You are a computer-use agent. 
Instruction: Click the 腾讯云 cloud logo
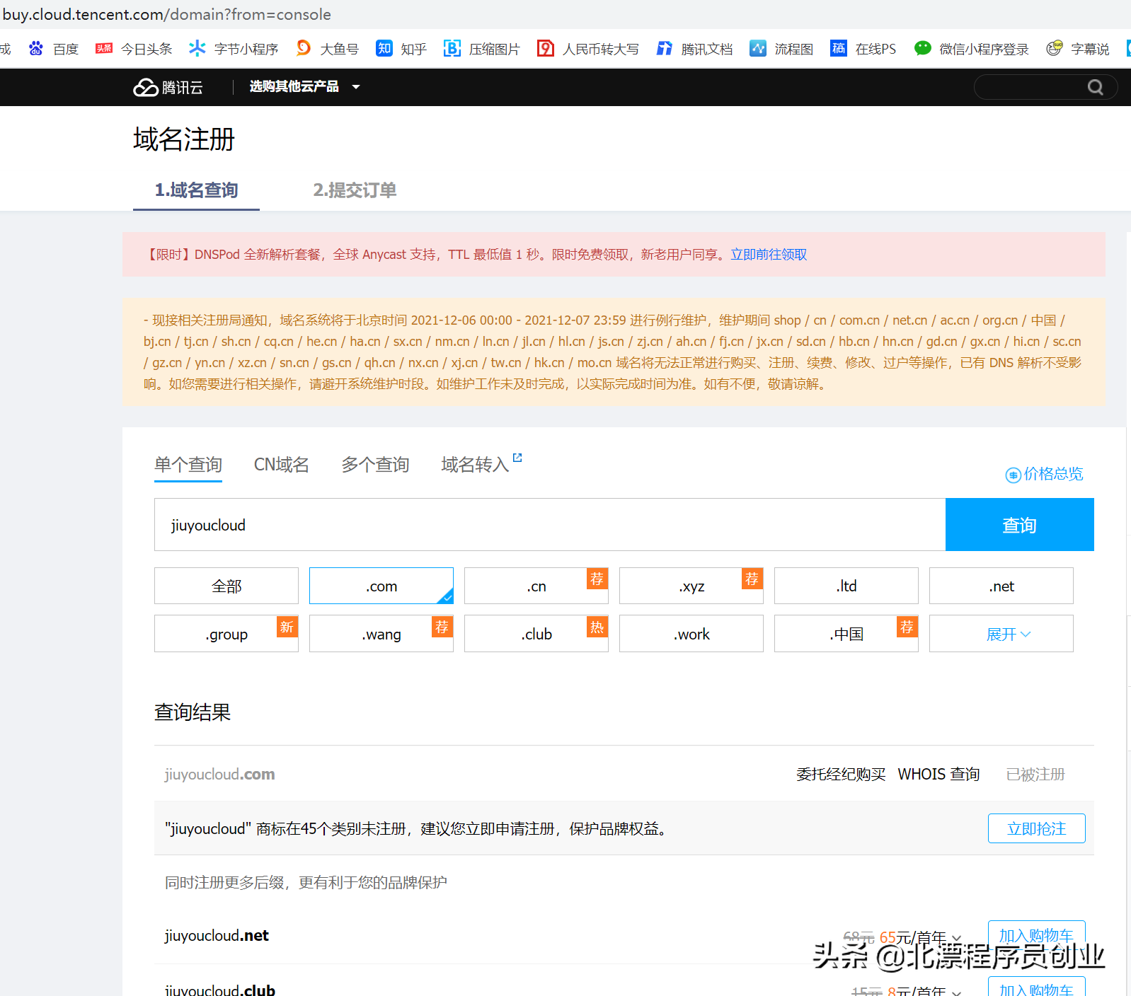(168, 87)
